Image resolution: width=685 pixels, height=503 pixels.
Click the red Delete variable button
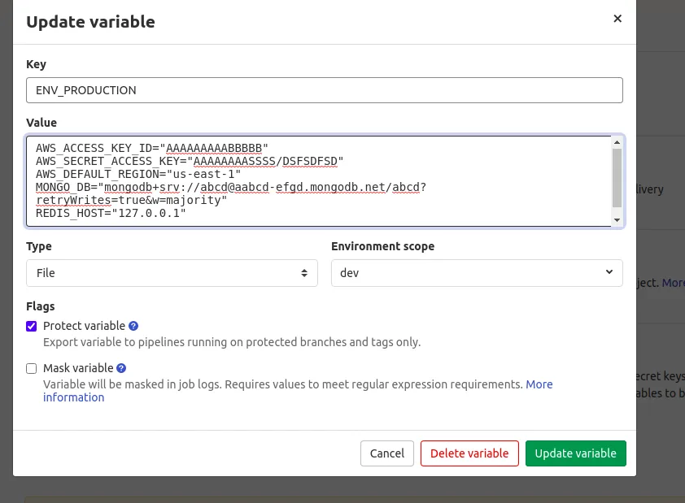point(469,453)
